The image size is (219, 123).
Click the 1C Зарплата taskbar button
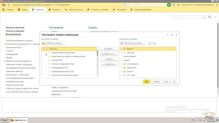[18, 120]
